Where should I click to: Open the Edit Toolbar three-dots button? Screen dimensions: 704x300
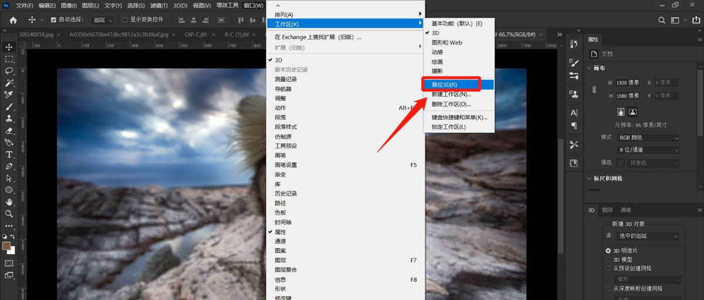pyautogui.click(x=9, y=225)
